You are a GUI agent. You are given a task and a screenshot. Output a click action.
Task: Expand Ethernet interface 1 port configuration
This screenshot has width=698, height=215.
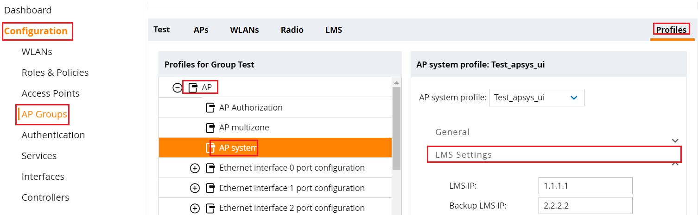[x=195, y=188]
